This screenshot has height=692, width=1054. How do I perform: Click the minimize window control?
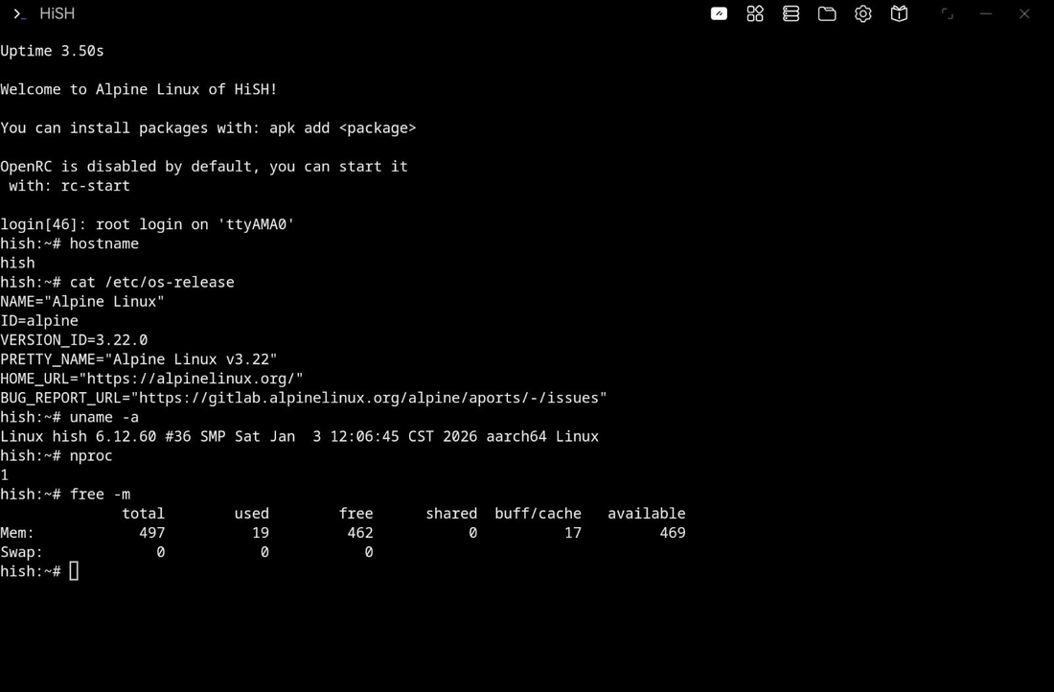(985, 13)
